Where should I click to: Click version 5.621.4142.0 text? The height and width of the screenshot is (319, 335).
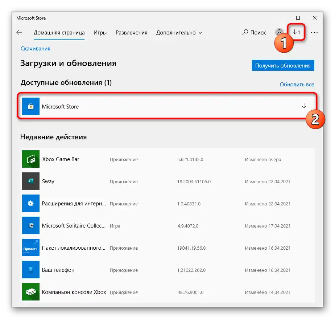point(190,160)
